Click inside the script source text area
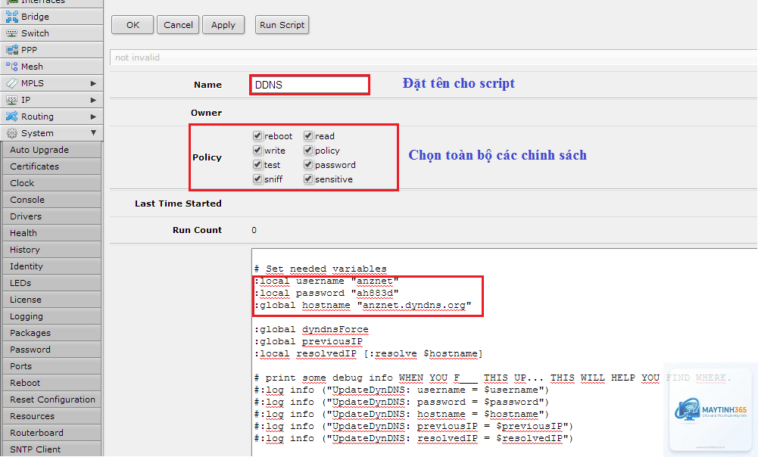Viewport: 758px width, 457px height. point(504,353)
